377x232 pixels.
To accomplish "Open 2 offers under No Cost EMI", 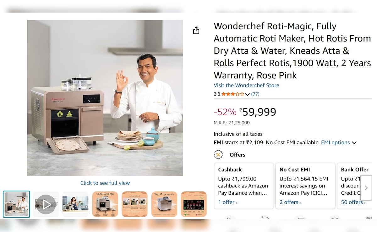I will (290, 202).
